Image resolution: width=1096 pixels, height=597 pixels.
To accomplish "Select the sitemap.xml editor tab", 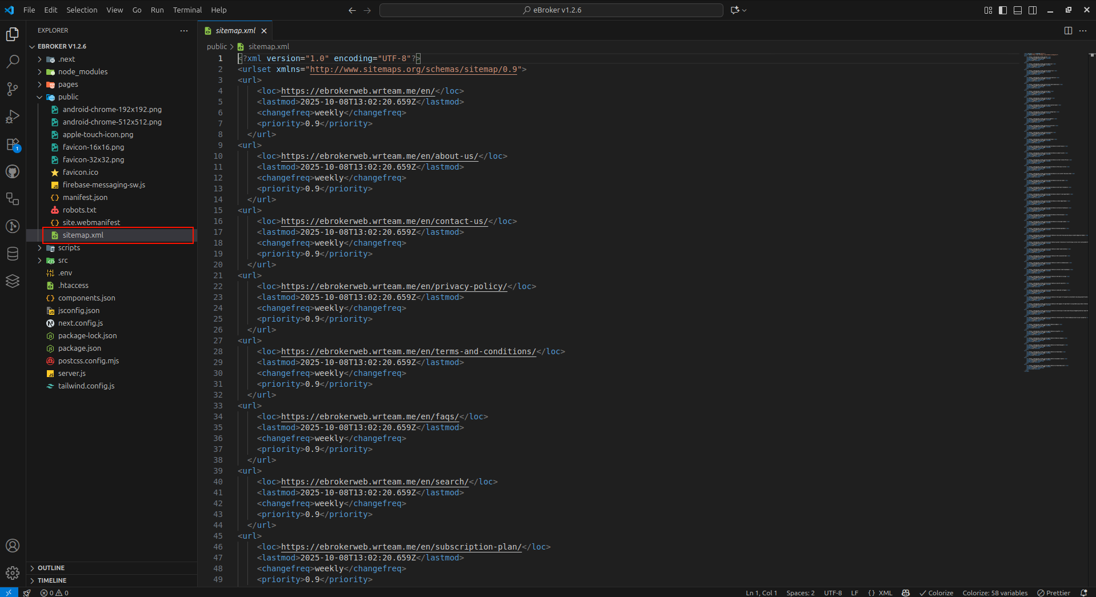I will click(235, 31).
